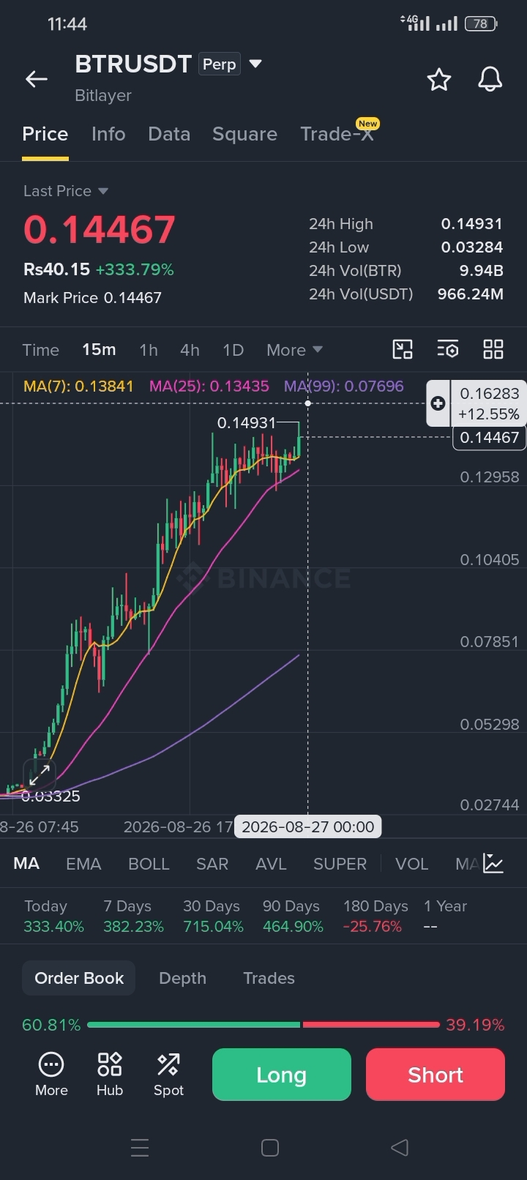Switch to the Data tab

[169, 134]
